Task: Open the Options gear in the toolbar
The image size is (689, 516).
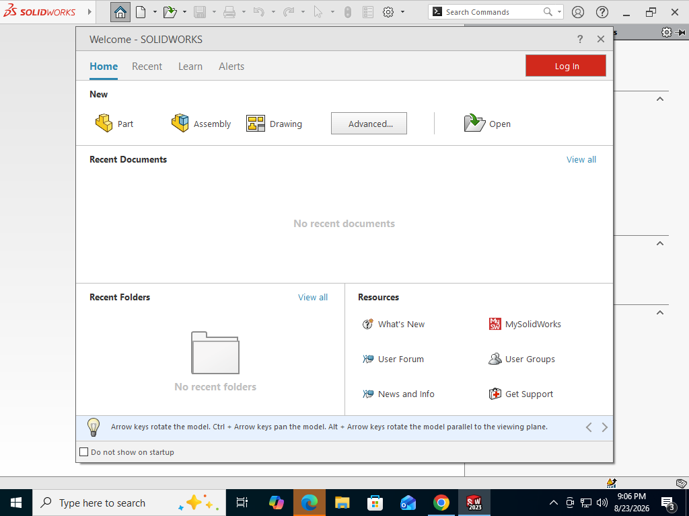Action: [388, 12]
